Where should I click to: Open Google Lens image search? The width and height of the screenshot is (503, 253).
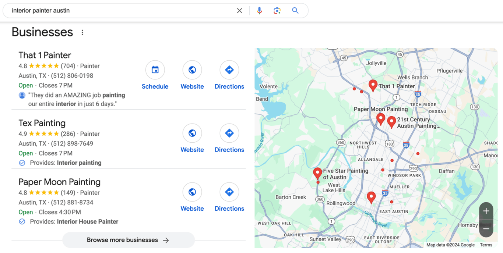click(x=277, y=10)
